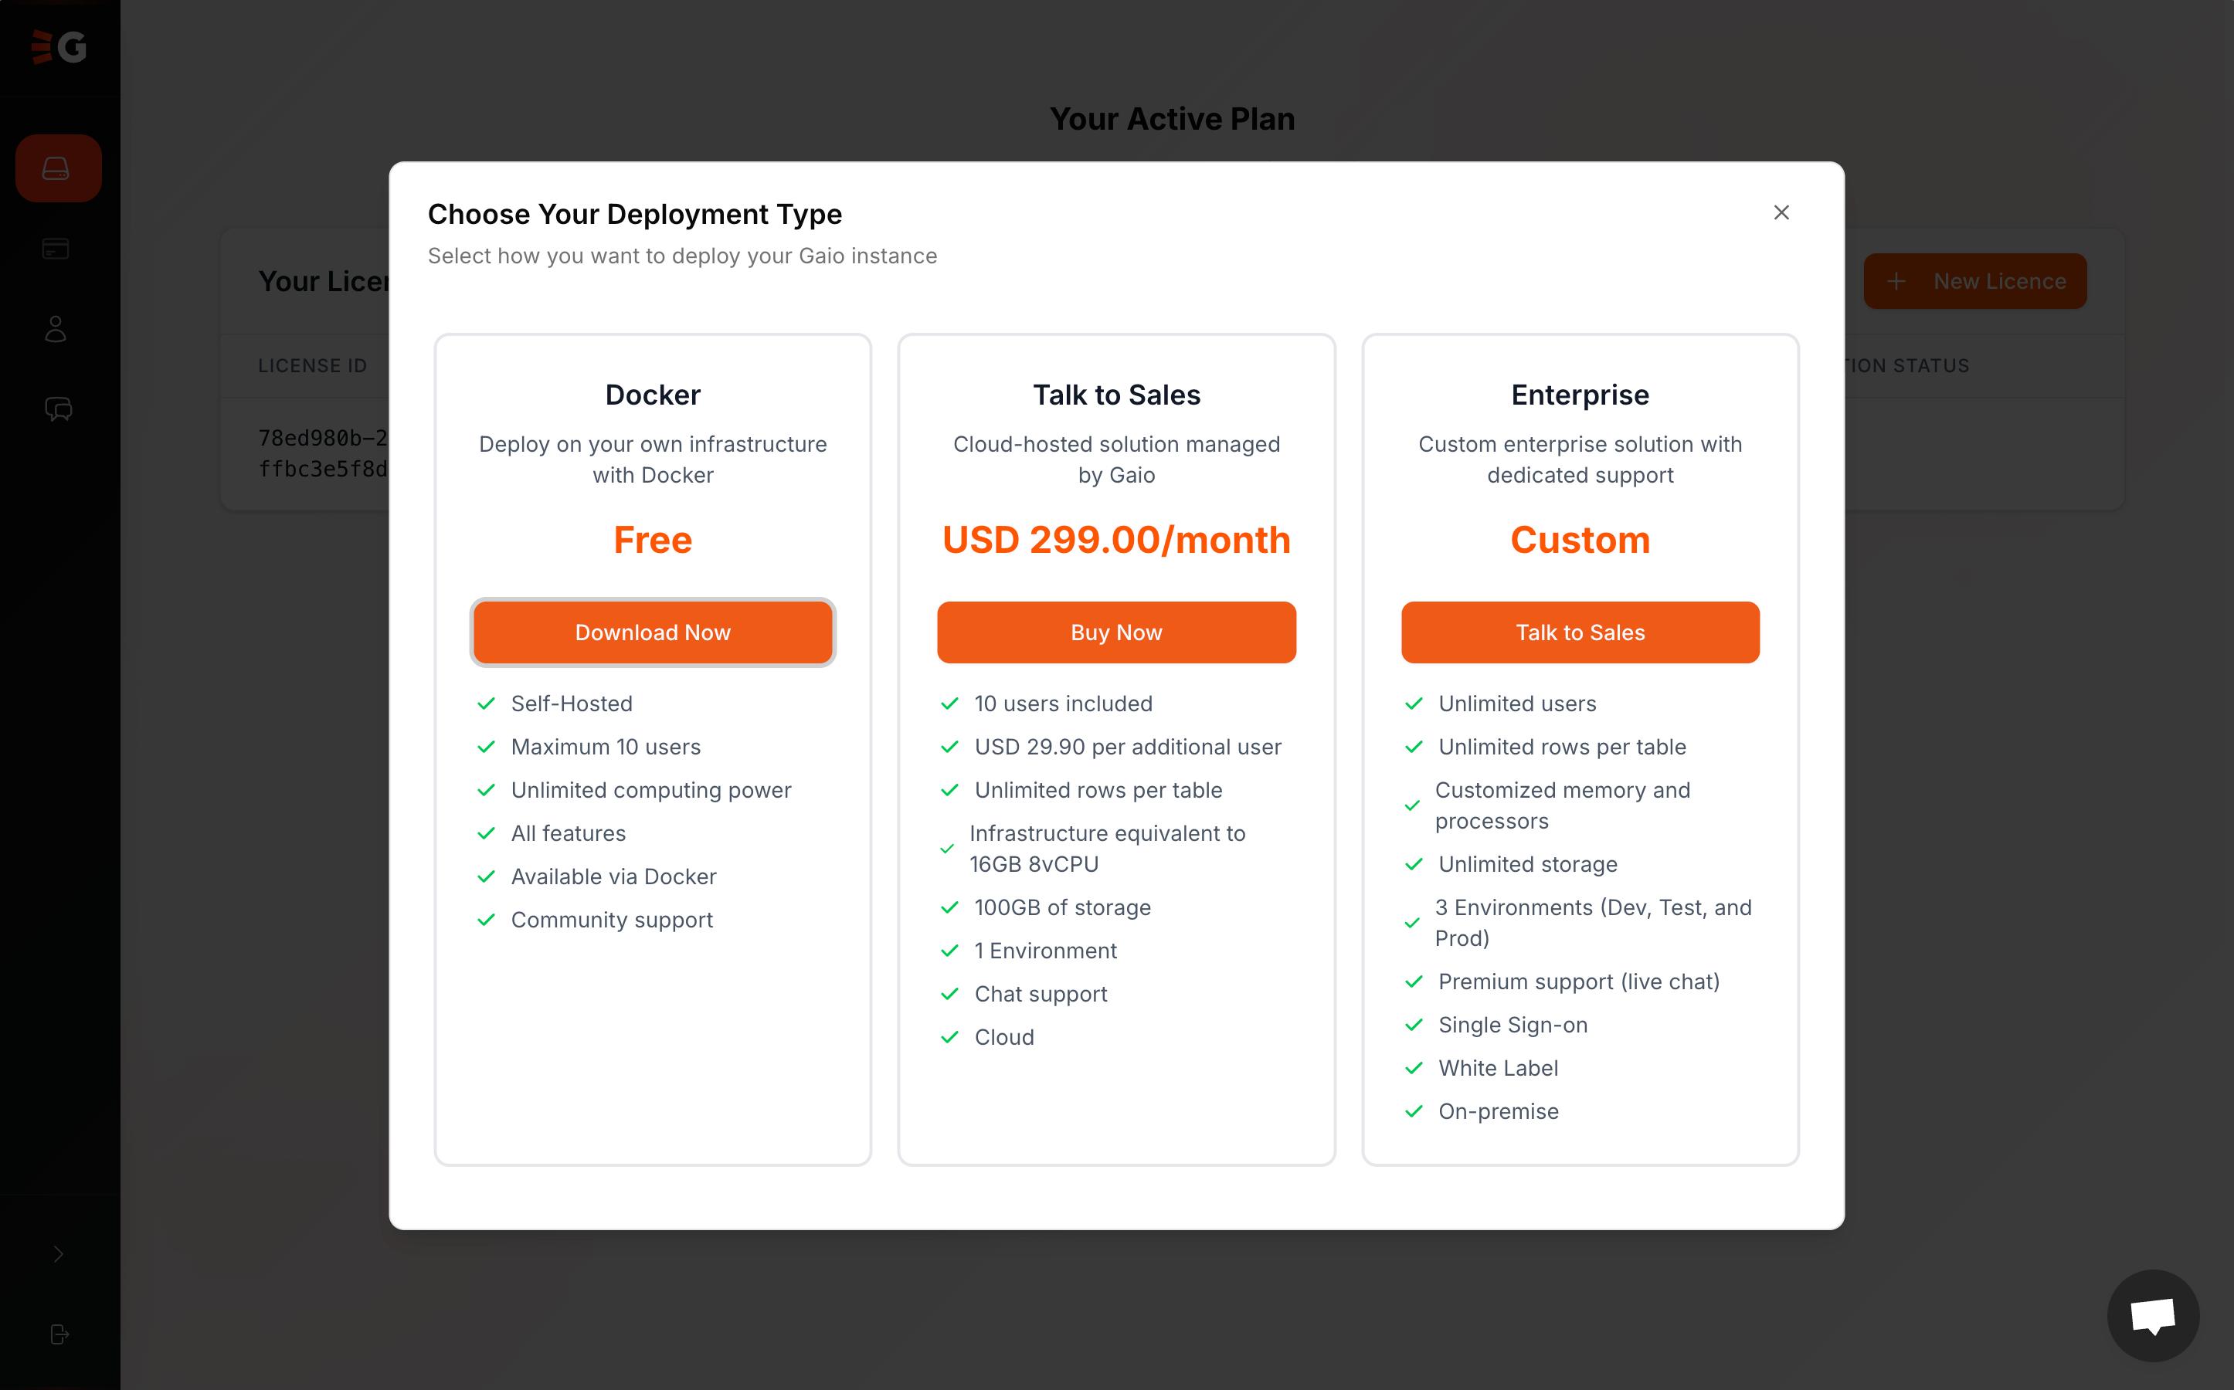Click the LICENSE ID column header
The height and width of the screenshot is (1390, 2234).
(x=313, y=366)
